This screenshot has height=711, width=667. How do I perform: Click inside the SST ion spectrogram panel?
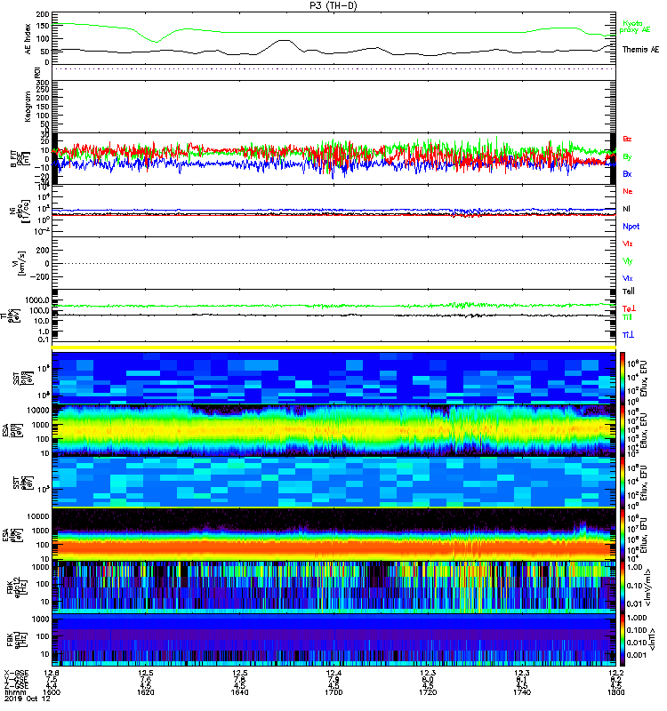click(x=334, y=378)
